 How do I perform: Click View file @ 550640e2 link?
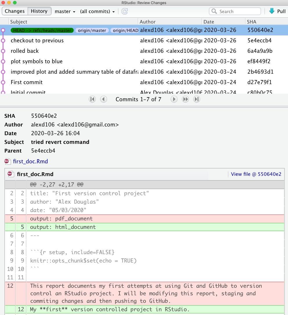tap(256, 174)
